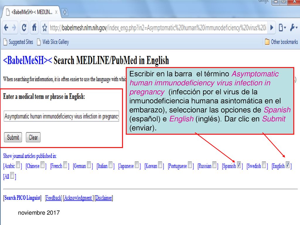
Task: Click the Suggested Sites page icon
Action: click(5, 42)
